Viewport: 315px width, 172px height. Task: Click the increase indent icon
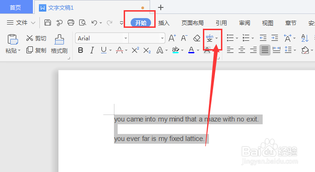pyautogui.click(x=275, y=38)
